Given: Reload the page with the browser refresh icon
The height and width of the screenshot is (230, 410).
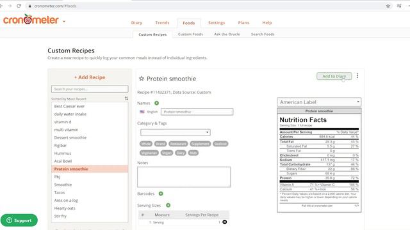Looking at the screenshot, I should 19,6.
